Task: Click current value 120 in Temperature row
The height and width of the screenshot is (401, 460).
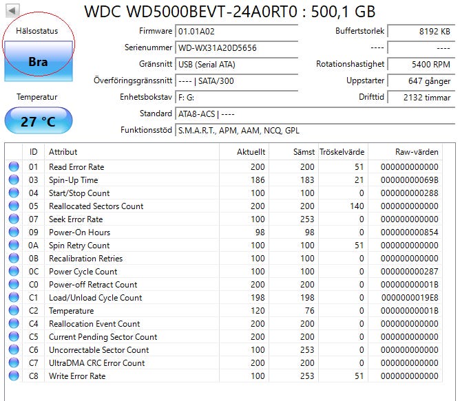Action: [x=258, y=310]
